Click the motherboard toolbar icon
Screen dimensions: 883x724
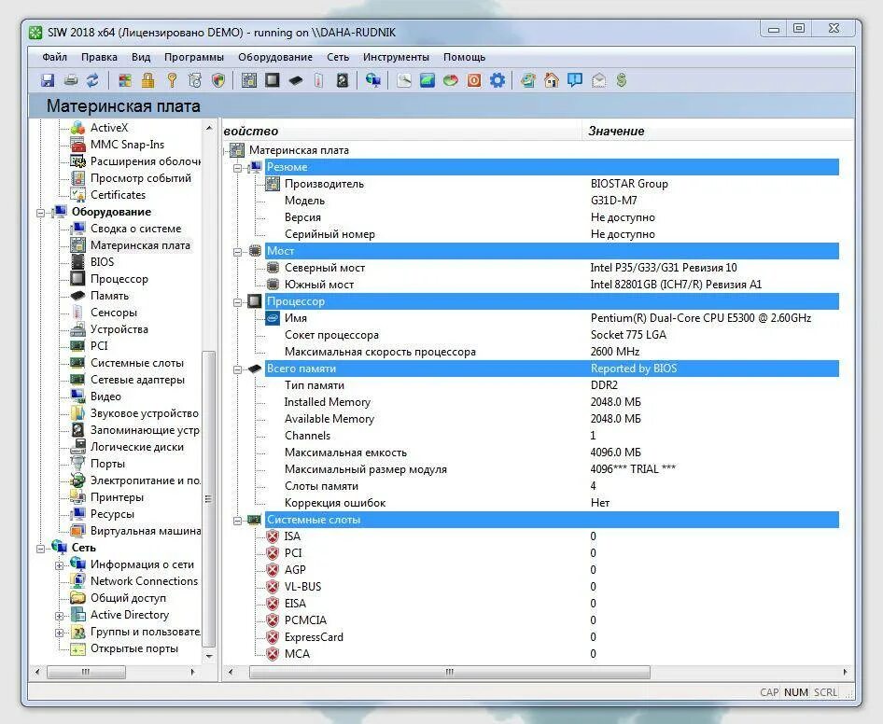click(249, 80)
